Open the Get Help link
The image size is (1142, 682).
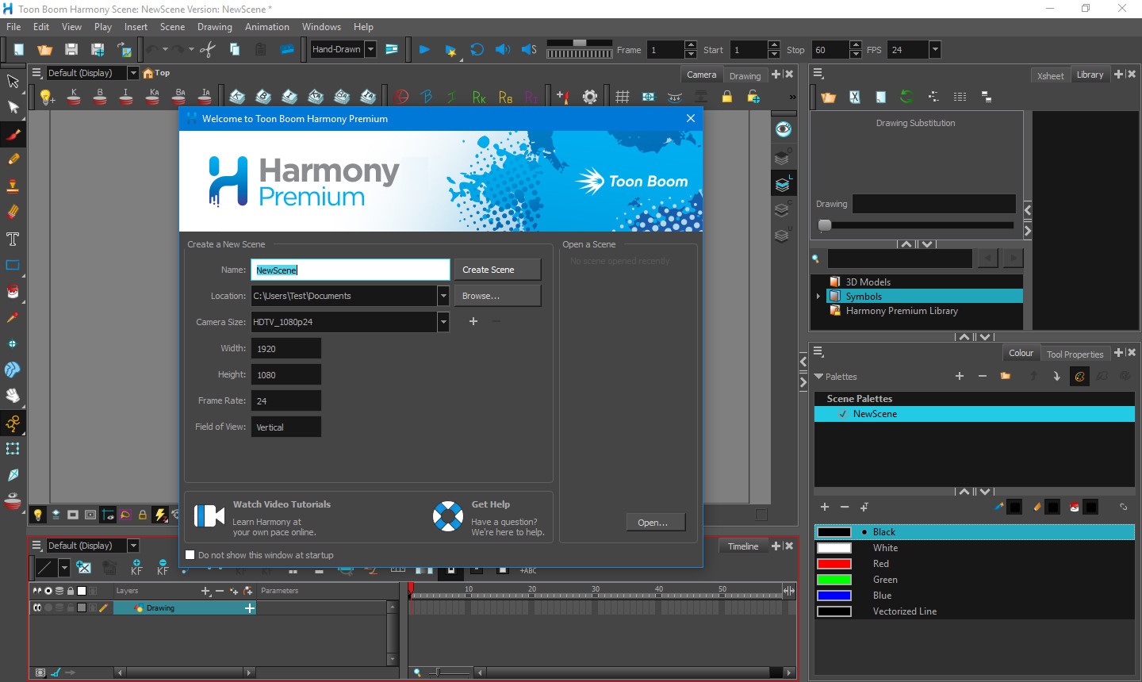coord(490,504)
